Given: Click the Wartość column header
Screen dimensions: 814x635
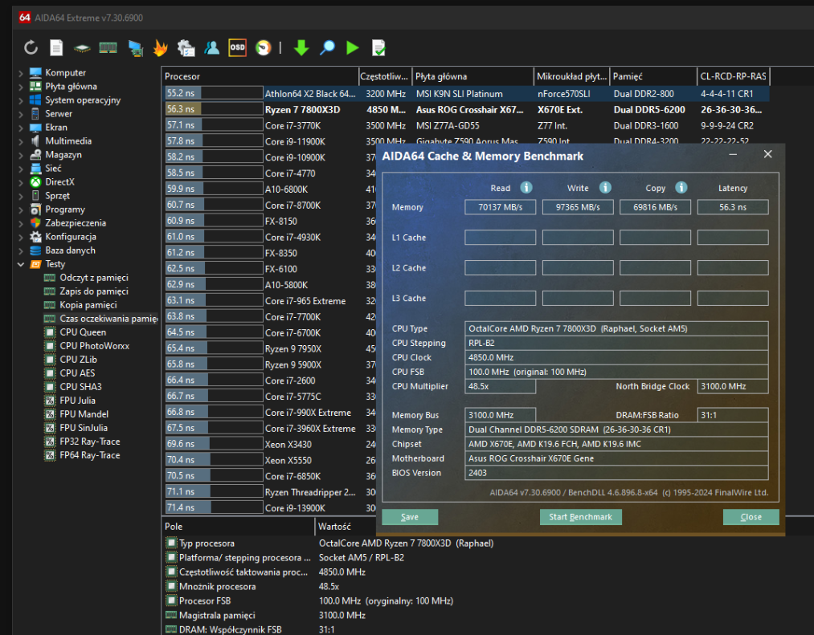Looking at the screenshot, I should (346, 526).
